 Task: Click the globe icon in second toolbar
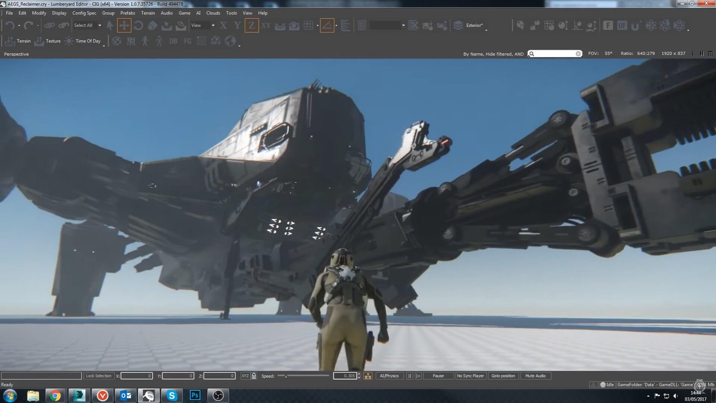(230, 41)
